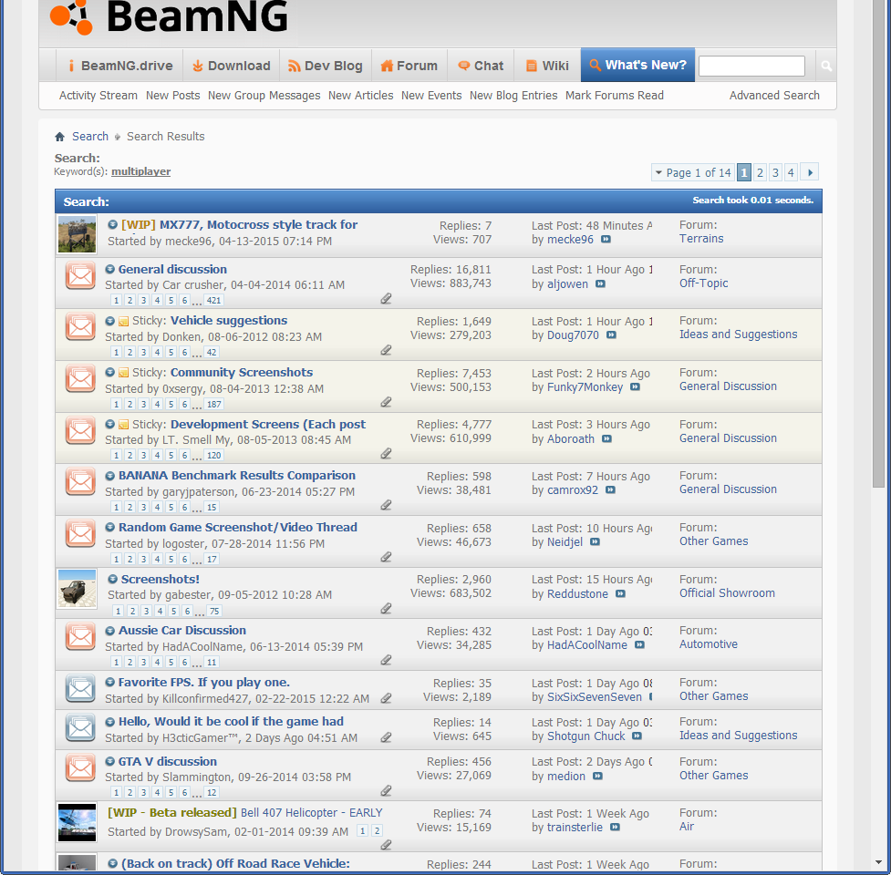The height and width of the screenshot is (875, 891).
Task: Click the Bell 407 Helicopter thumbnail
Action: [x=77, y=823]
